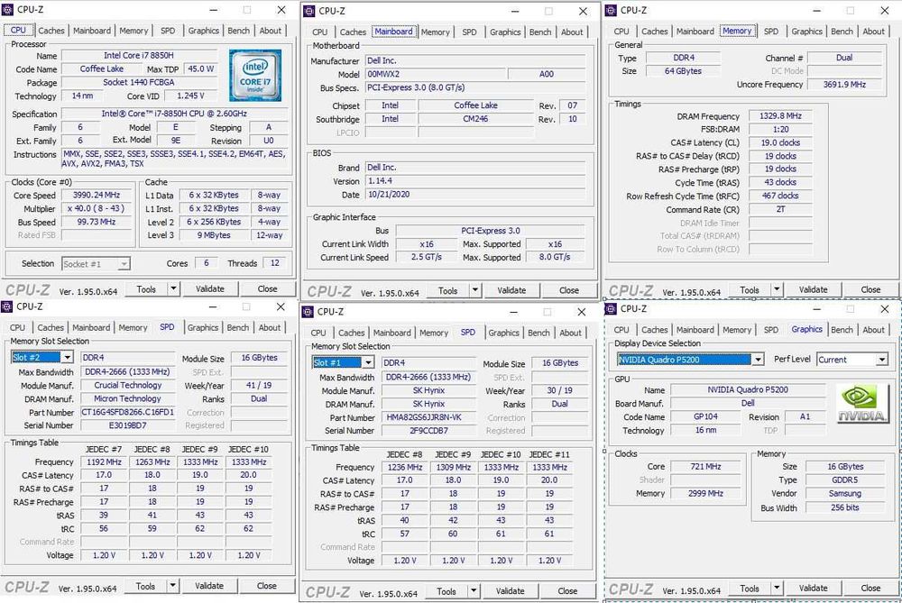
Task: Click the Intel Core i7 logo image
Action: pos(255,76)
